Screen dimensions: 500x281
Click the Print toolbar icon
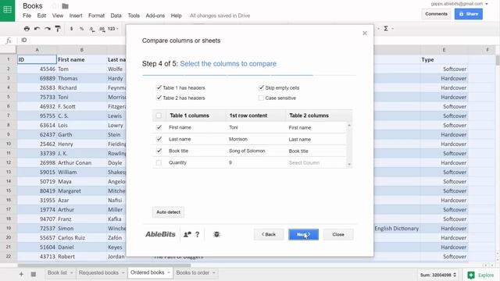tap(27, 29)
